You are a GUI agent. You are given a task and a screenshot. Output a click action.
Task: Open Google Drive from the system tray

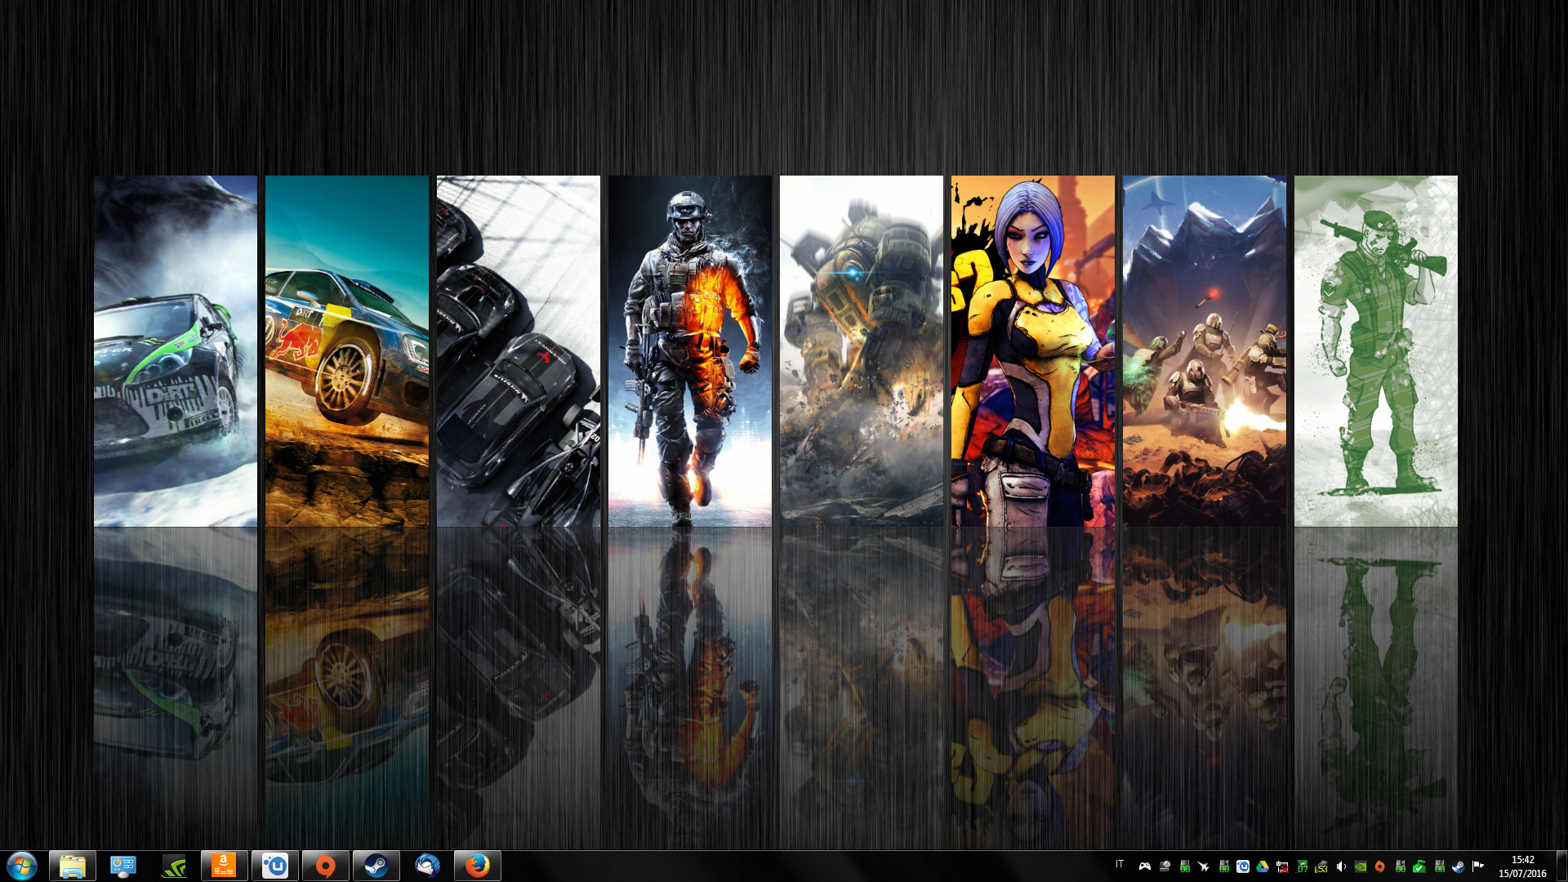point(1263,866)
